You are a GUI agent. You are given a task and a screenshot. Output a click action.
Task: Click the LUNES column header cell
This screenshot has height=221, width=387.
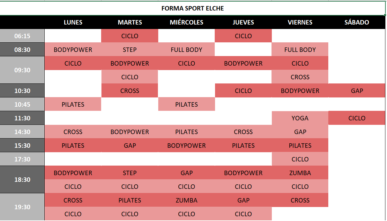[x=73, y=22]
